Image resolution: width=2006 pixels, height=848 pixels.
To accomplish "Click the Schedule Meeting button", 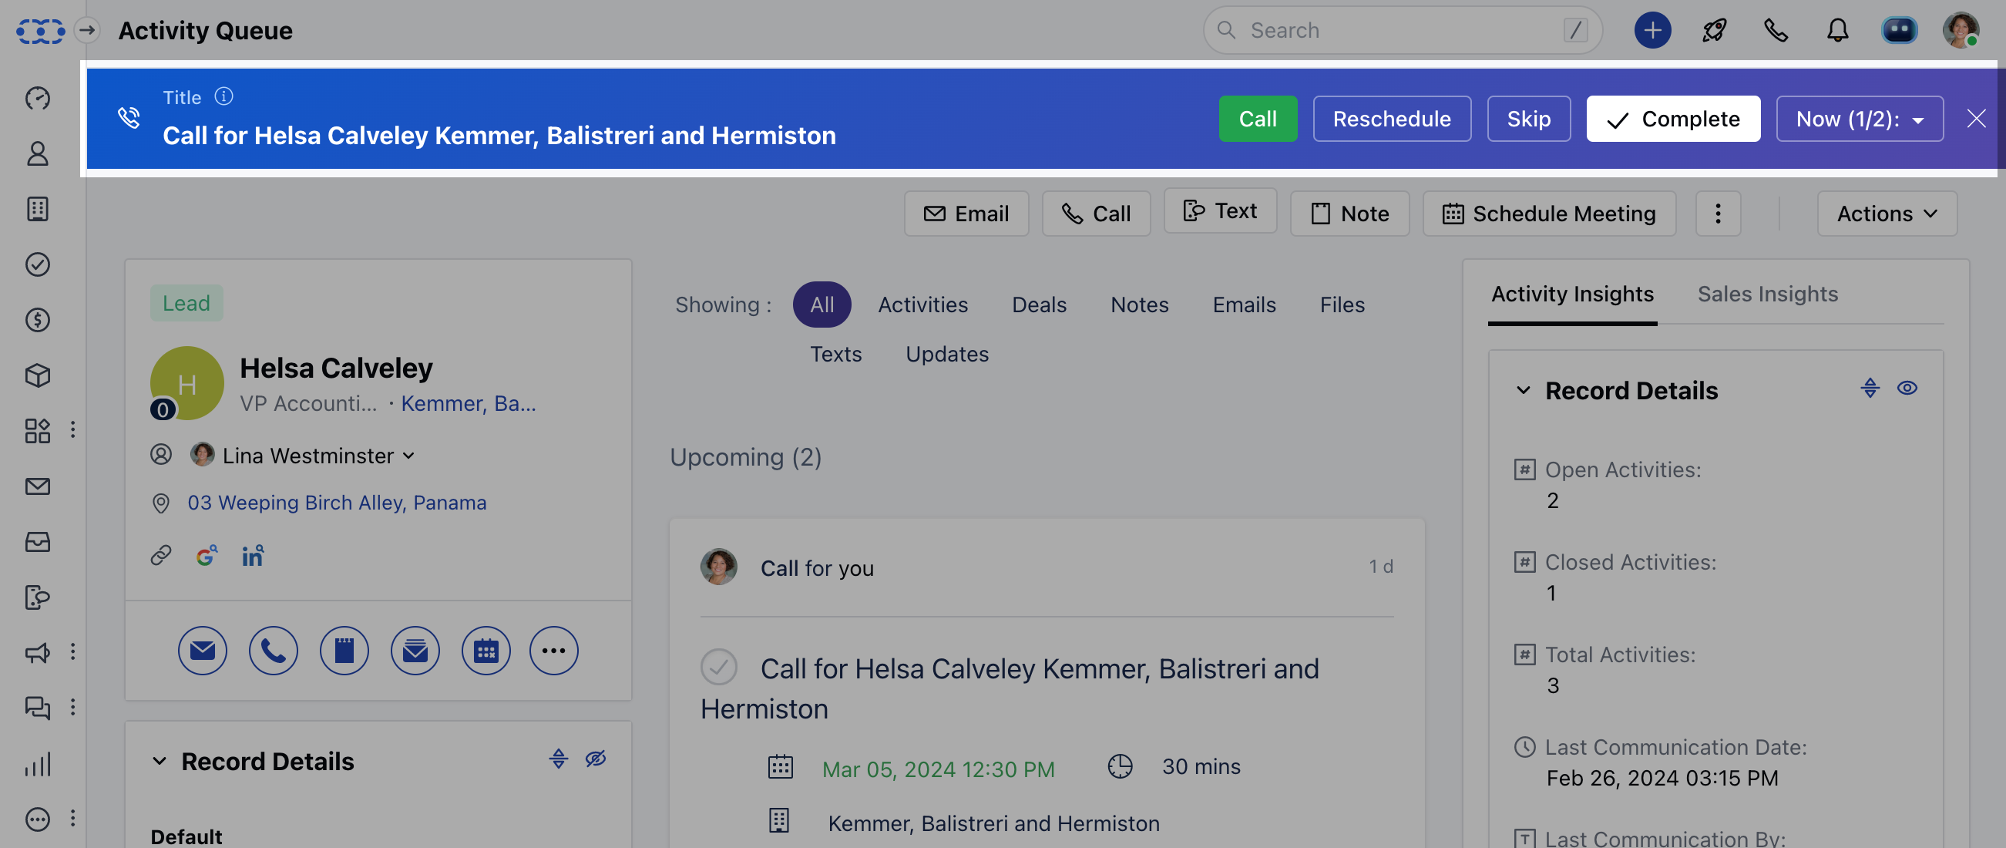I will 1549,214.
